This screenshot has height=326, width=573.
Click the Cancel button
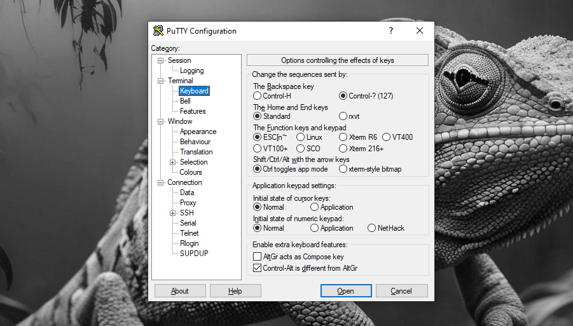[x=401, y=291]
